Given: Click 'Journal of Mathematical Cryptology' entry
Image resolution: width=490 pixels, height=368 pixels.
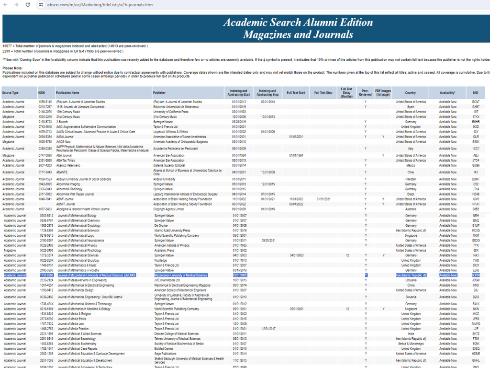Looking at the screenshot, I should 79,226.
